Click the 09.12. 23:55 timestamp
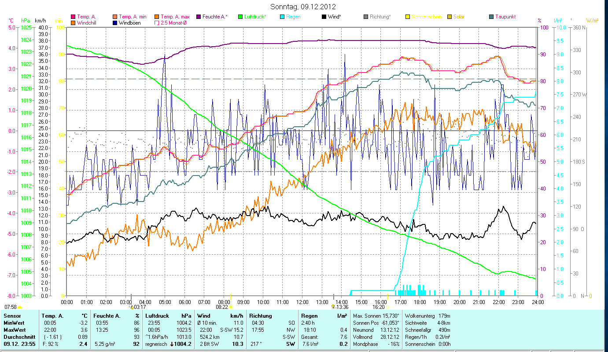This screenshot has height=352, width=608. [x=20, y=344]
